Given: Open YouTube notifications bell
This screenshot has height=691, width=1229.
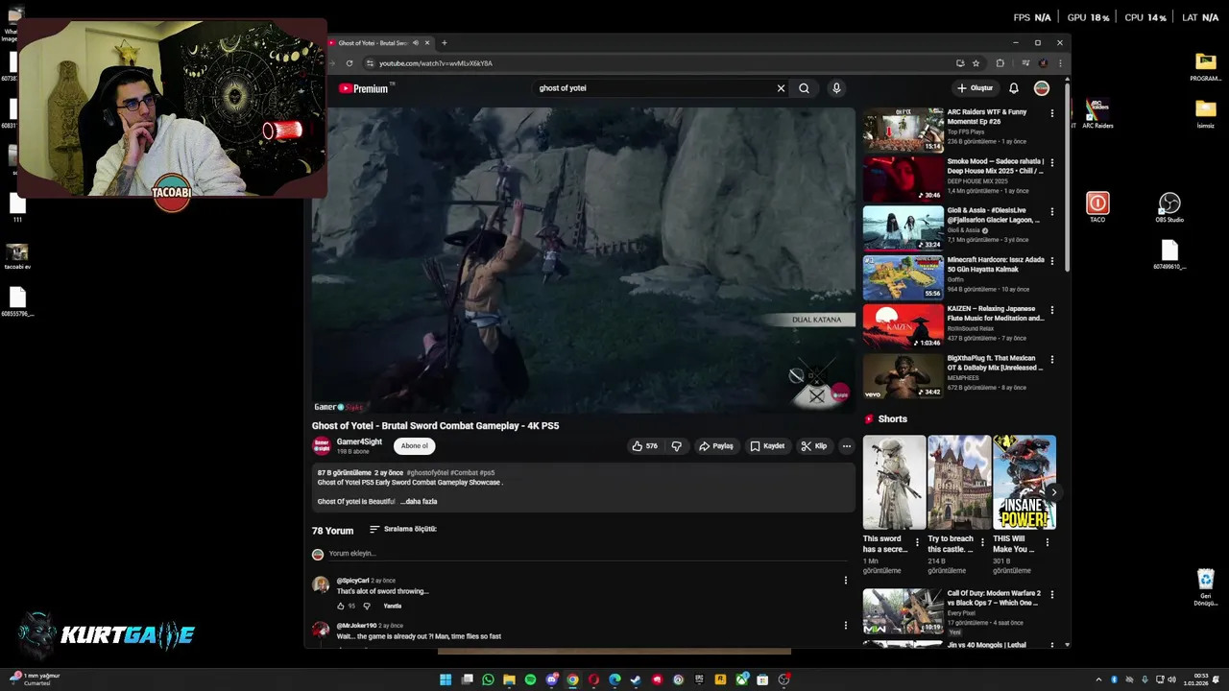Looking at the screenshot, I should coord(1014,88).
